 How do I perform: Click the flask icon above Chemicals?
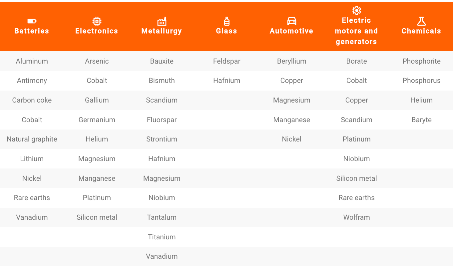click(x=421, y=21)
